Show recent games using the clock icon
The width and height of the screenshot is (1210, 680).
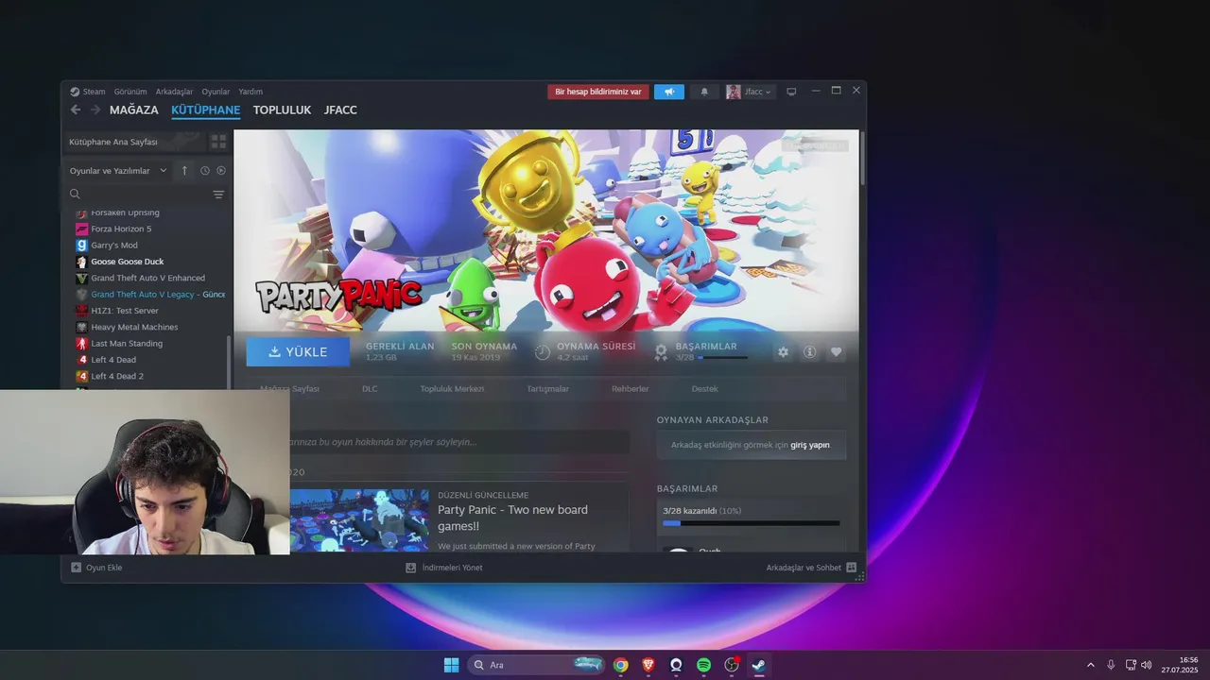coord(204,171)
